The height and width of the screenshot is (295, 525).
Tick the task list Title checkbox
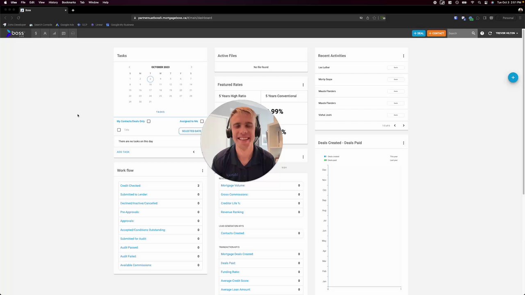point(119,130)
